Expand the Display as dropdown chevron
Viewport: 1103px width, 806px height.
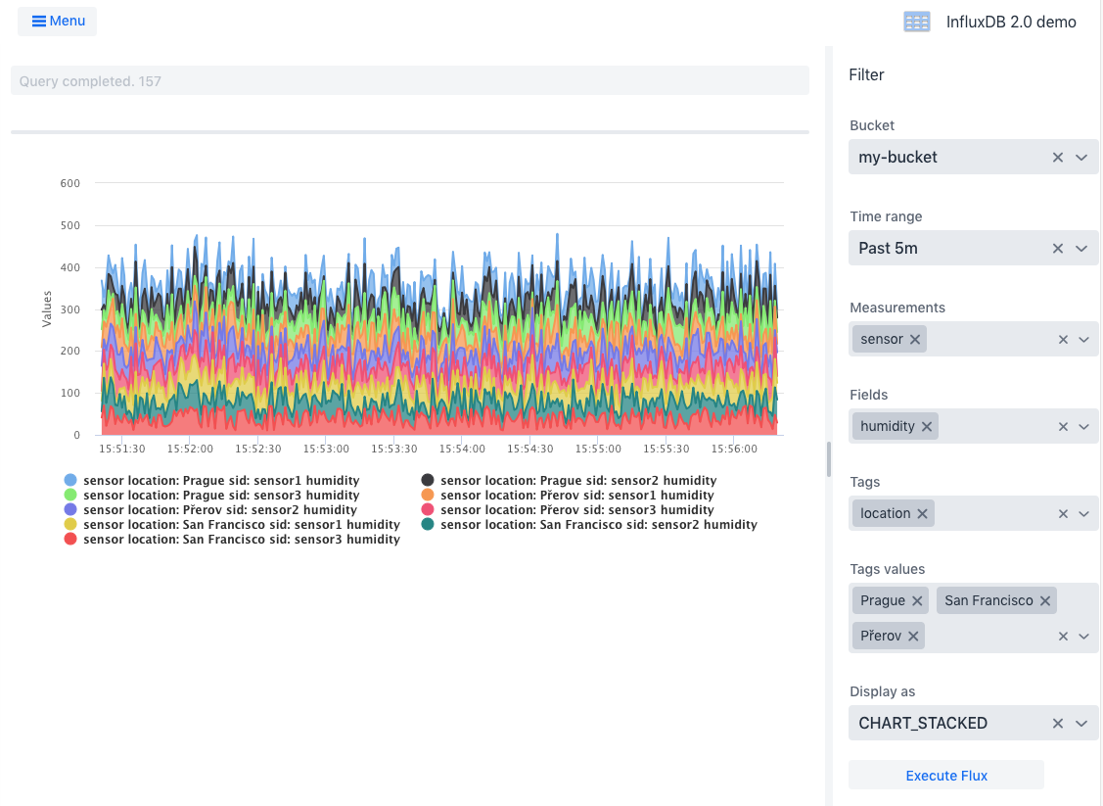[1081, 723]
